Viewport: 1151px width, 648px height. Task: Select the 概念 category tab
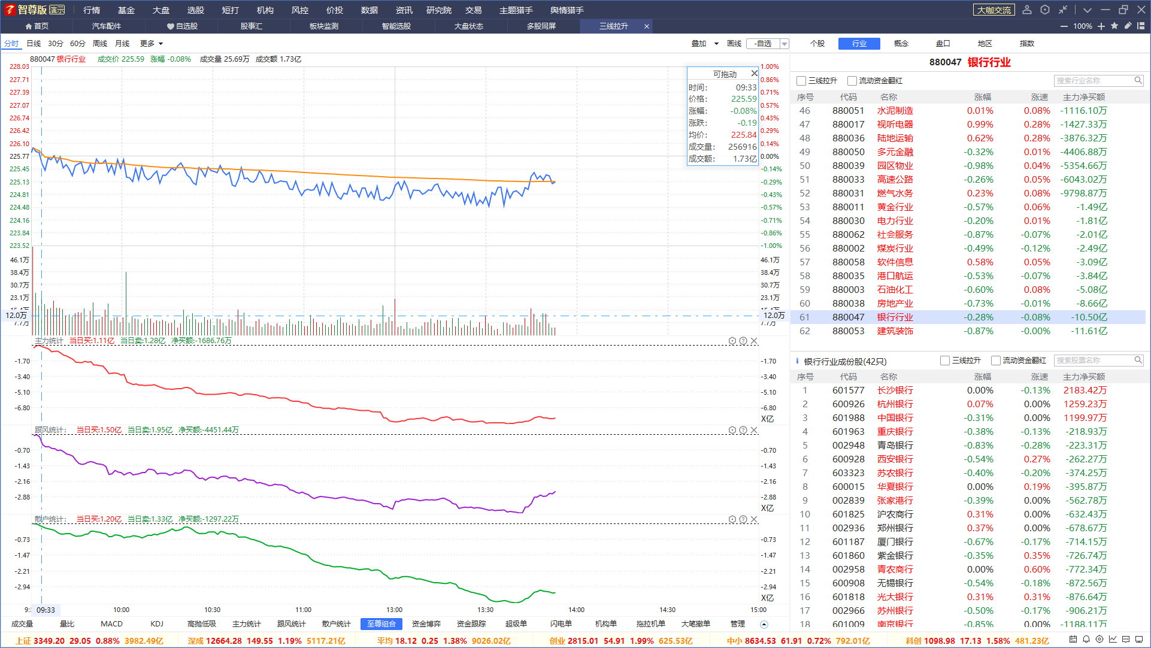pos(901,44)
